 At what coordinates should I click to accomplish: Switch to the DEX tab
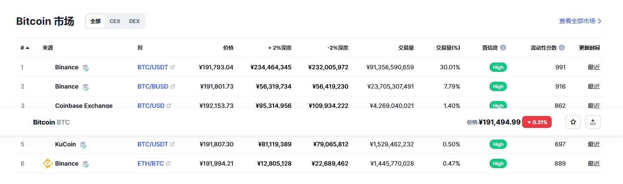[134, 21]
